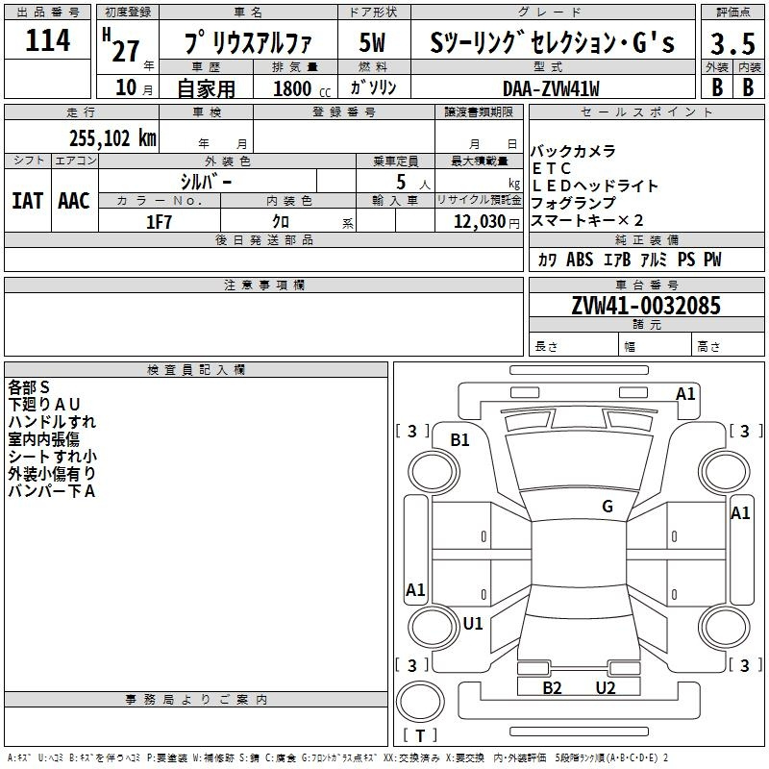The width and height of the screenshot is (769, 769).
Task: Select the vehicle history value 自家用
Action: coord(206,88)
